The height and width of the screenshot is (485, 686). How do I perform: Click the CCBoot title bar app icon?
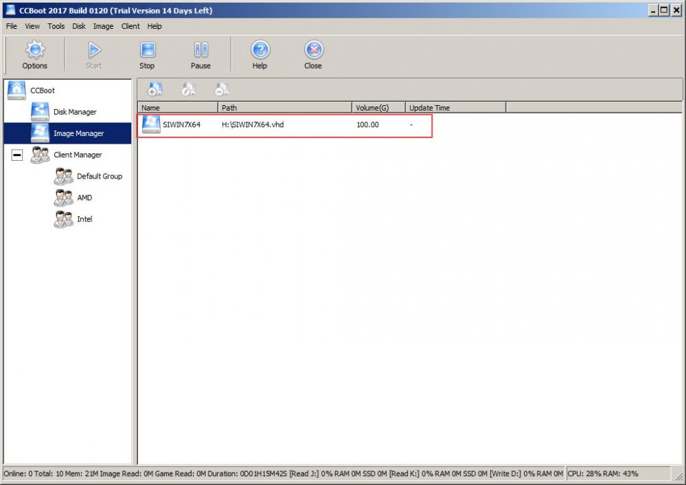[10, 10]
